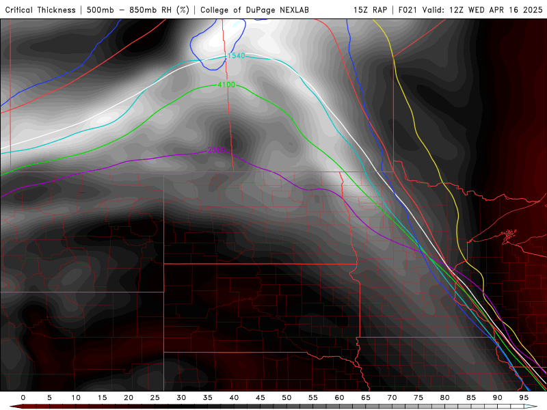
Task: Click the "College of DuPage NEXLAB" credit text
Action: pyautogui.click(x=254, y=10)
